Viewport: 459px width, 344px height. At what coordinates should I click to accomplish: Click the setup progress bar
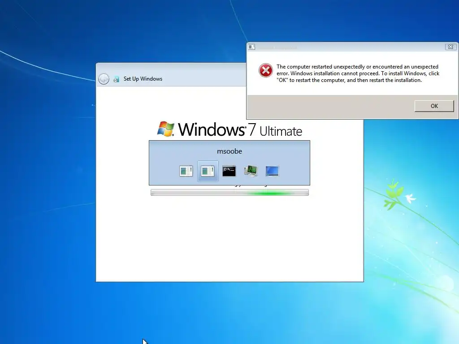(x=229, y=193)
